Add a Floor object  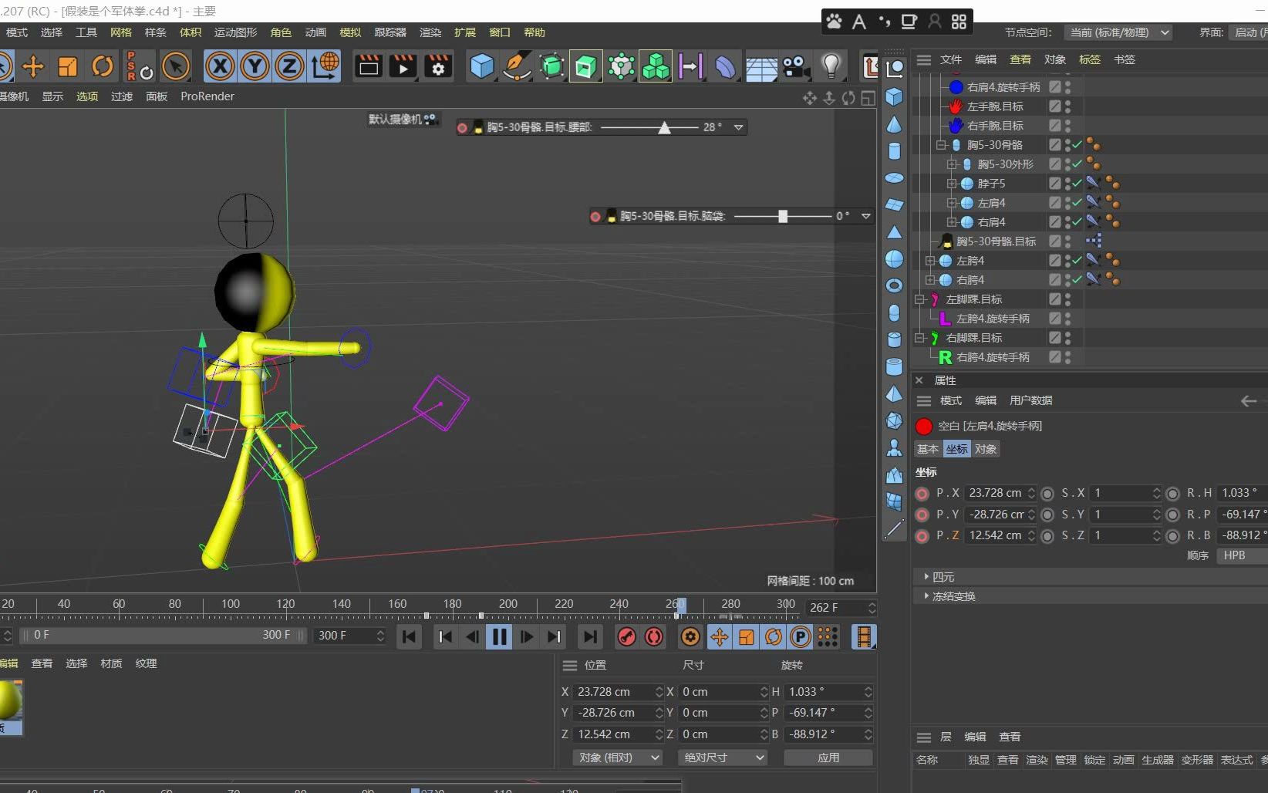coord(761,66)
